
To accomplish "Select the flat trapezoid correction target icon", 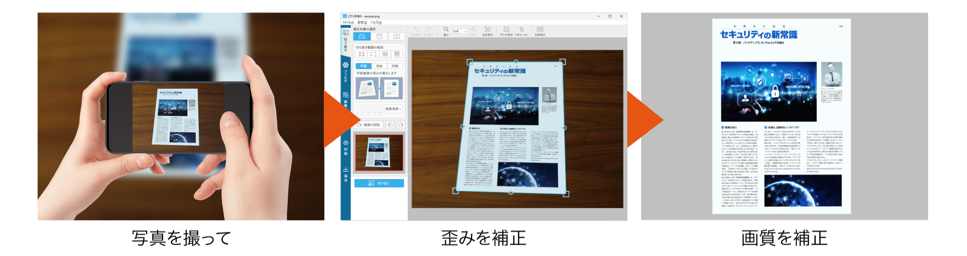I will [x=362, y=37].
